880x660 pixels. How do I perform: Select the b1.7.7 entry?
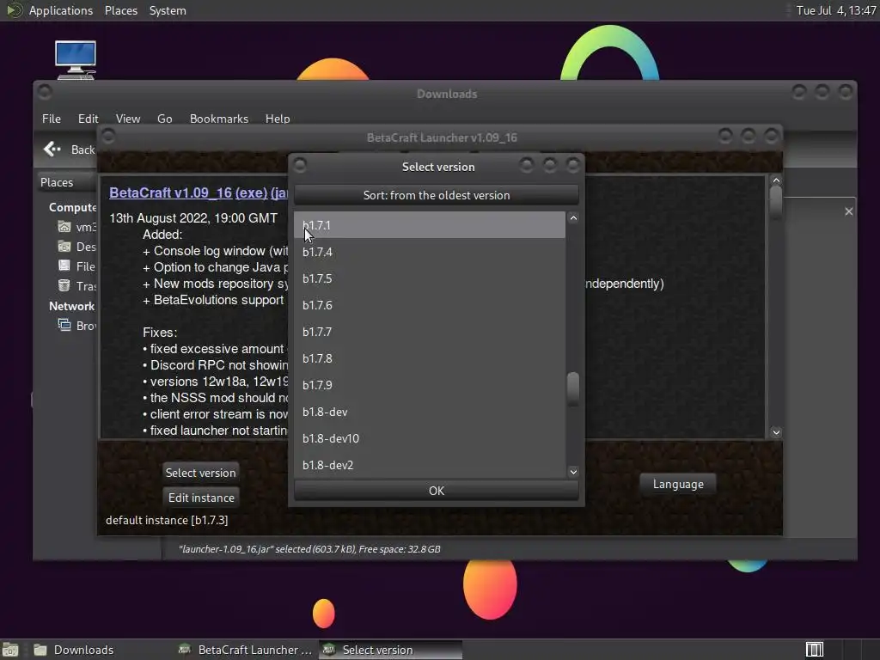pyautogui.click(x=430, y=332)
